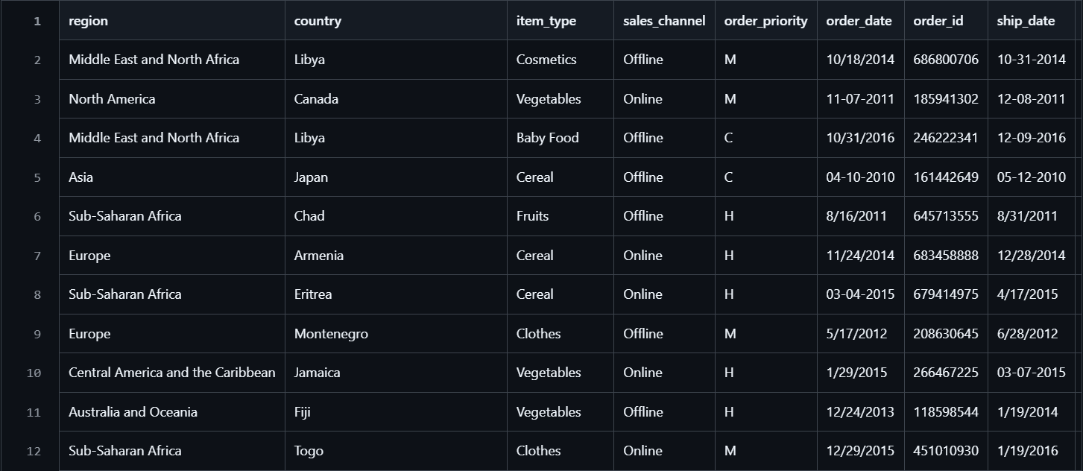Select the Cosmetics item cell

(x=546, y=60)
